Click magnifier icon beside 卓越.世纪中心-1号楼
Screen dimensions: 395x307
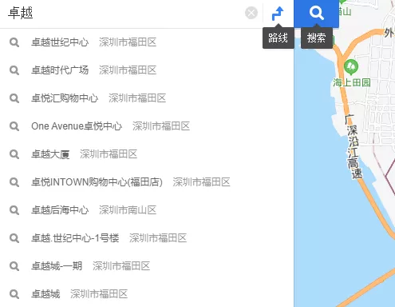click(14, 238)
